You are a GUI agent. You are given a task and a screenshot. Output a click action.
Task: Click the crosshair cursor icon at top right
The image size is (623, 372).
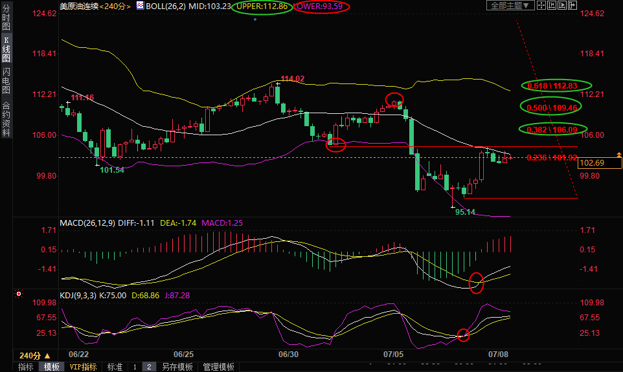[x=542, y=5]
